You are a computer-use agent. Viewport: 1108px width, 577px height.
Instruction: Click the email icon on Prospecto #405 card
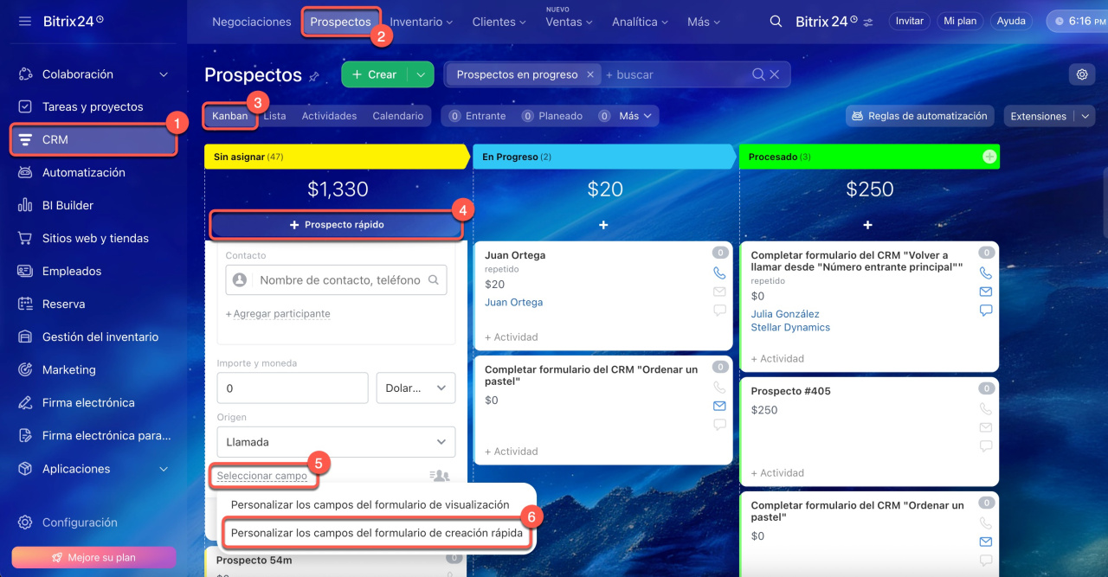click(986, 427)
